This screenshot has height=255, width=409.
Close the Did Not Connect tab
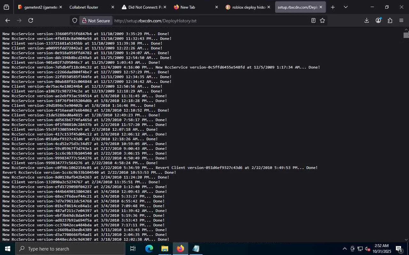[165, 7]
